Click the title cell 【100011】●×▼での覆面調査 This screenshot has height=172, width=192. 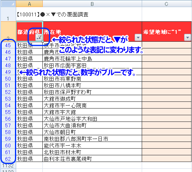[x=53, y=14]
